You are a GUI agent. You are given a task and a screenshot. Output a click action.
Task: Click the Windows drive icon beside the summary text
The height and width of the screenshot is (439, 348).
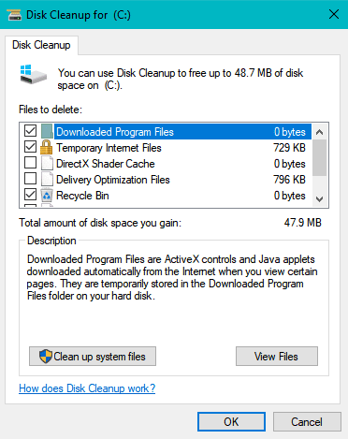pyautogui.click(x=33, y=74)
